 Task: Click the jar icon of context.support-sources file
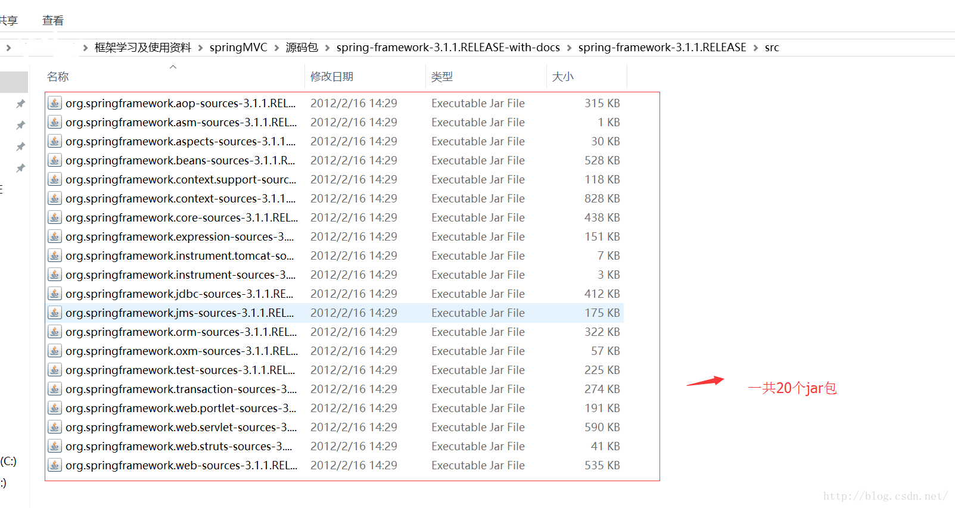55,179
